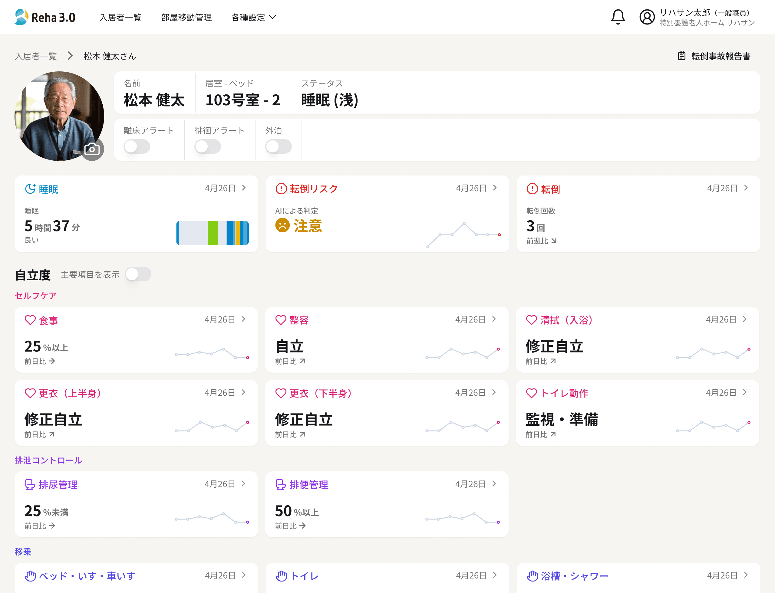Click the 転倒リスク warning icon
The height and width of the screenshot is (593, 775).
281,189
